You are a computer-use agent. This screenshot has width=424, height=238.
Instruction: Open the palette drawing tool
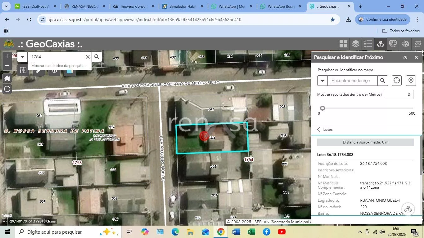(405, 44)
